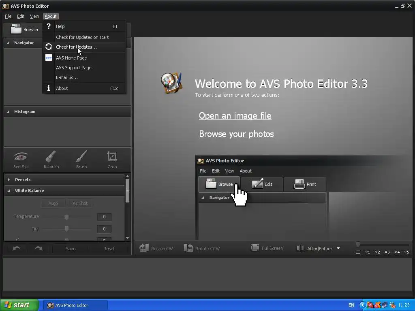Click AVS Photo Editor taskbar button
415x311 pixels.
coord(75,305)
